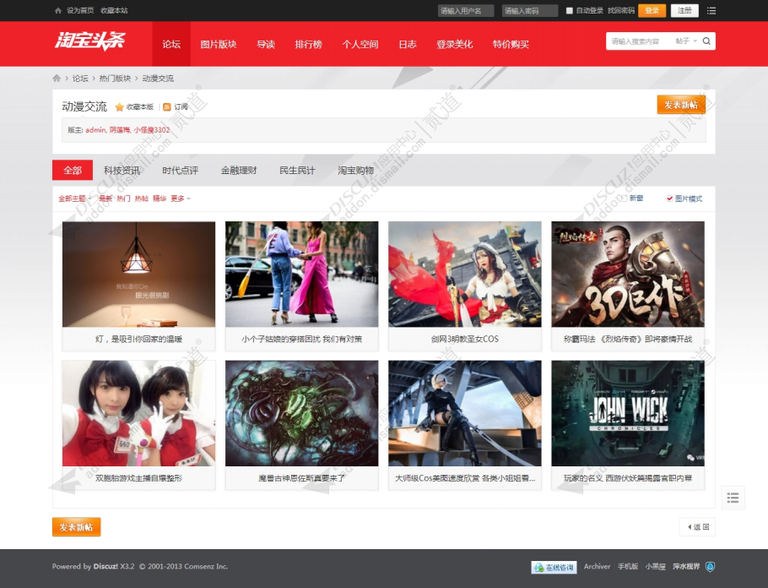Open the 个人空间 nav item
Image resolution: width=768 pixels, height=588 pixels.
pyautogui.click(x=360, y=44)
